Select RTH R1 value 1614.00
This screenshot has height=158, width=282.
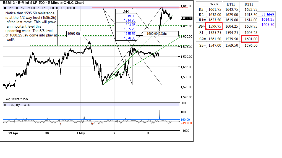[x=251, y=20]
